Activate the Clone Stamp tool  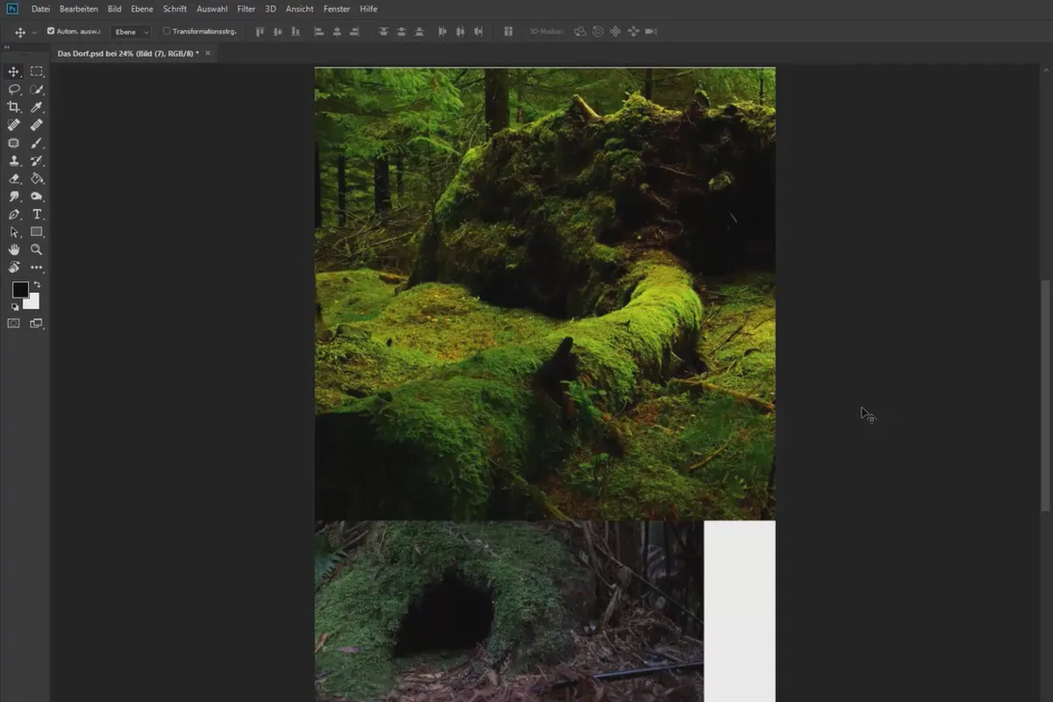[x=14, y=161]
